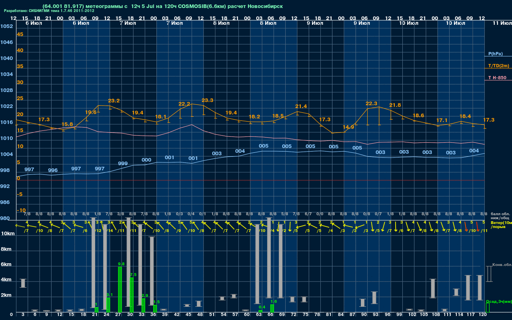This screenshot has width=512, height=320.
Task: Click the 15.8 temperature minimum value
Action: coord(67,124)
